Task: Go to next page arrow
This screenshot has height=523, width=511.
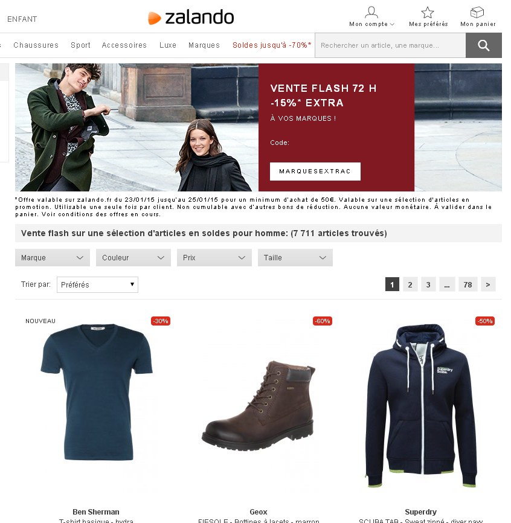Action: 488,284
